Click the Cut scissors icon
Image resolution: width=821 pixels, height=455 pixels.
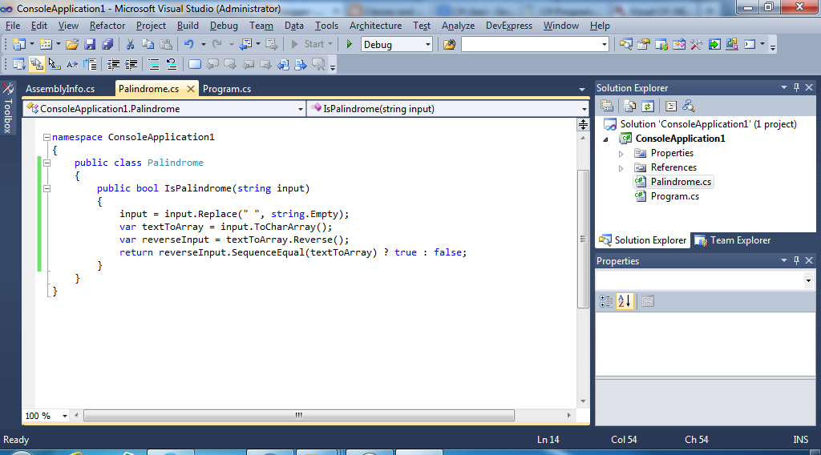click(x=131, y=44)
